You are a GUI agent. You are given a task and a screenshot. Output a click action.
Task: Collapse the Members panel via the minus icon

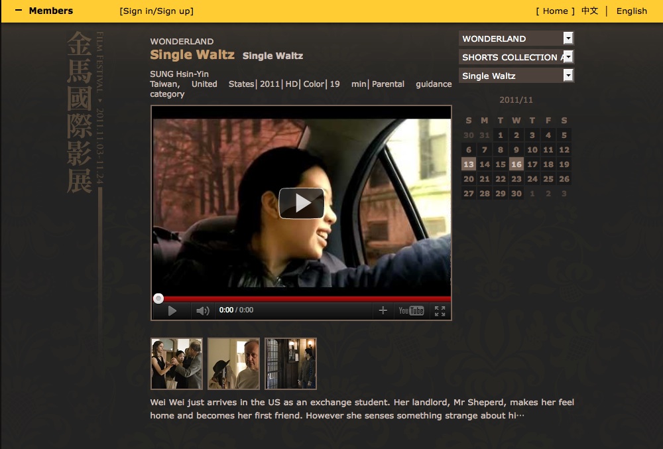[x=19, y=10]
